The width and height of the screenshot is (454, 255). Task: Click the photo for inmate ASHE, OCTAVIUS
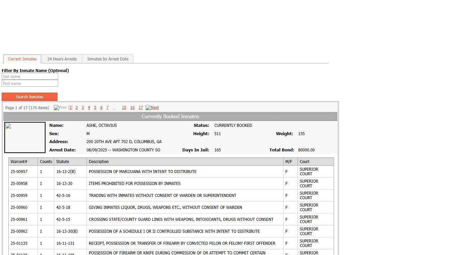pyautogui.click(x=25, y=137)
